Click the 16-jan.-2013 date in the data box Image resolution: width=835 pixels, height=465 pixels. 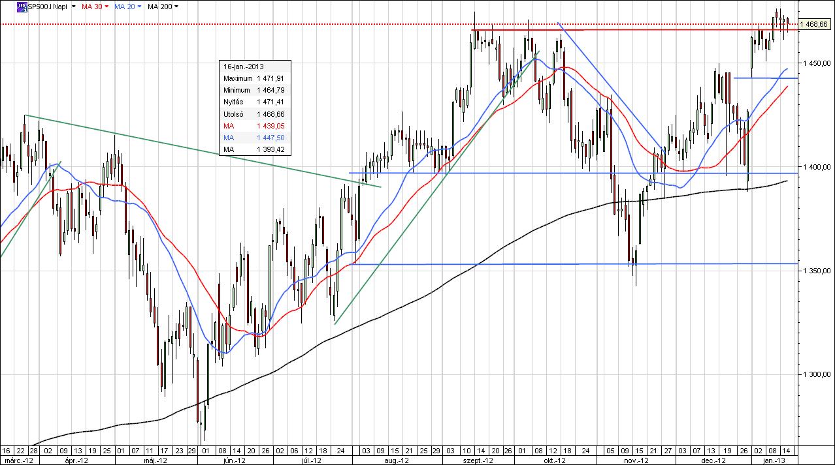pyautogui.click(x=242, y=67)
